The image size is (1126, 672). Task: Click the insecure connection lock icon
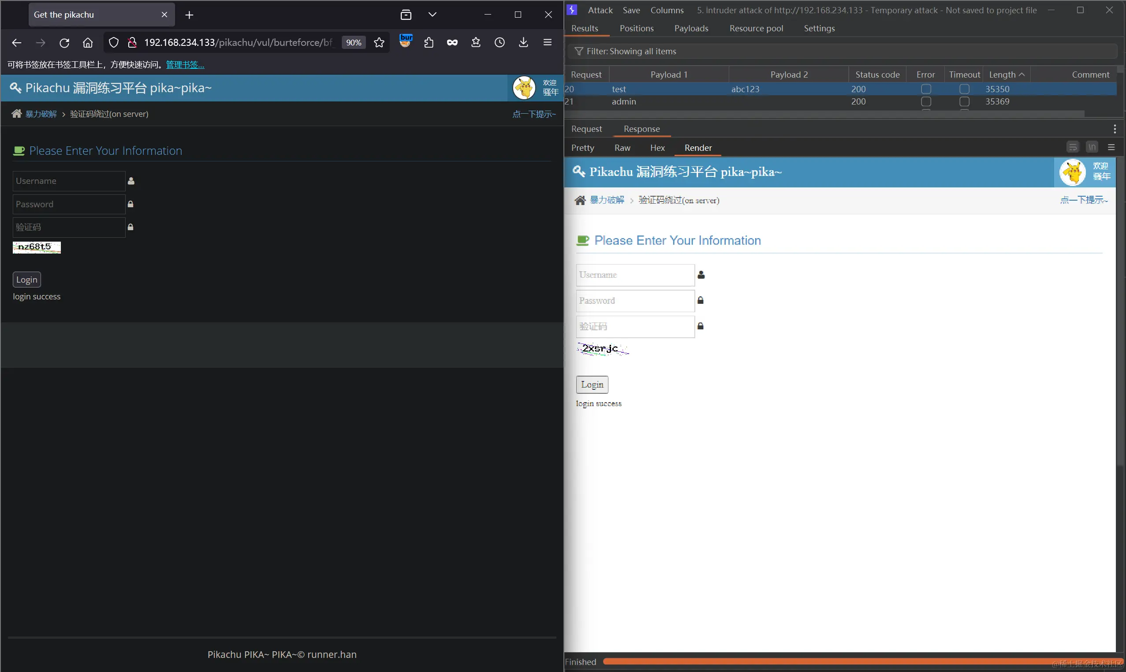(x=132, y=43)
